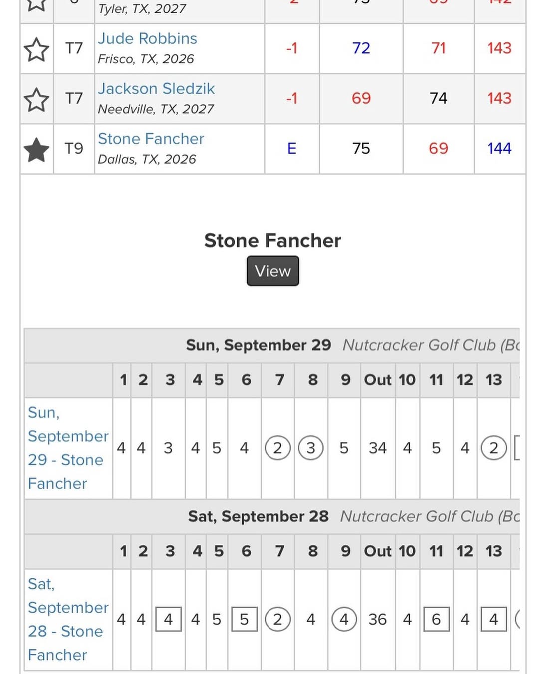The width and height of the screenshot is (539, 674).
Task: Click Stone Fancher name in leaderboard
Action: click(151, 139)
